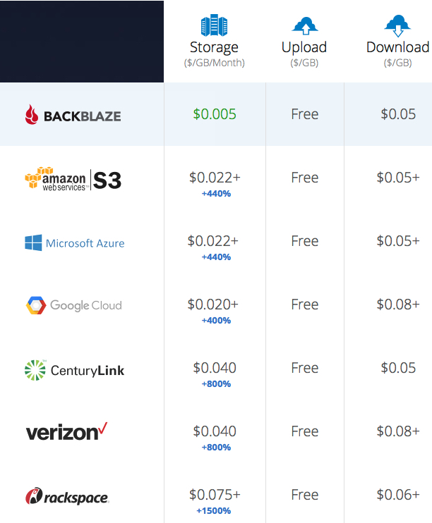Viewport: 432px width, 523px height.
Task: Click the Download cloud icon
Action: point(397,25)
